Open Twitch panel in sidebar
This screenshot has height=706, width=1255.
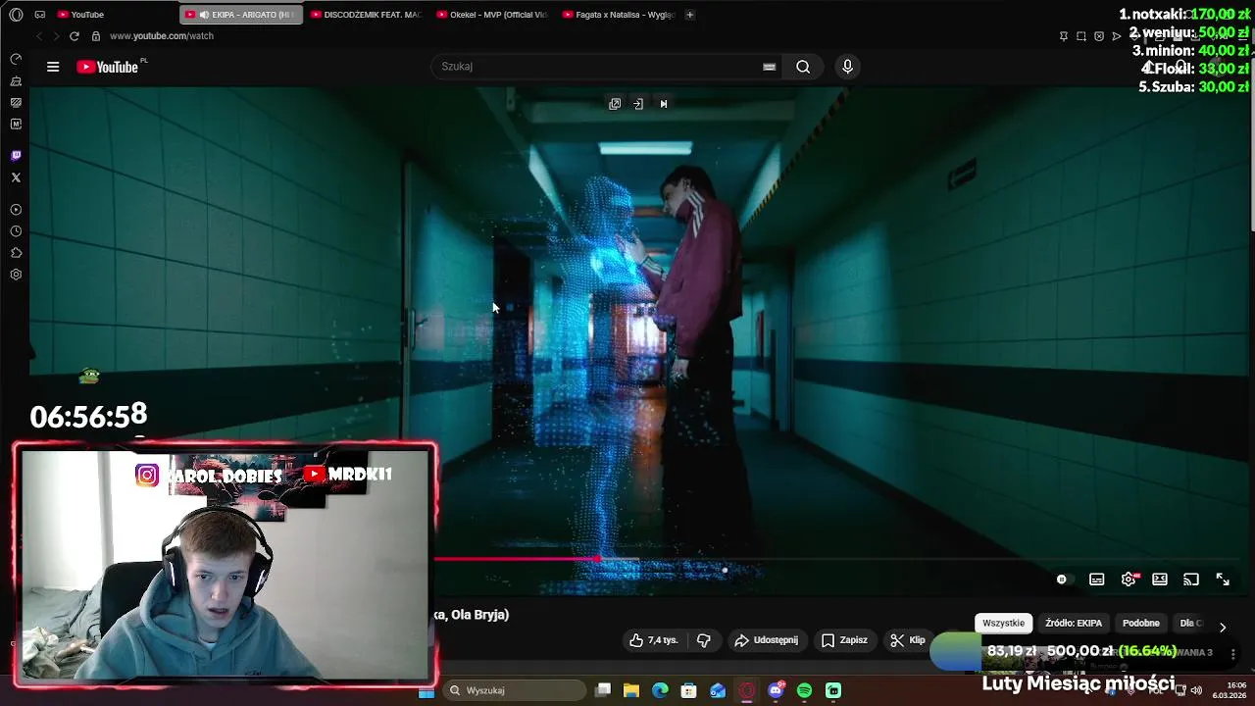tap(16, 156)
